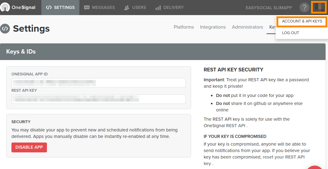
Task: Open the Settings tab in top navigation
Action: coord(60,7)
